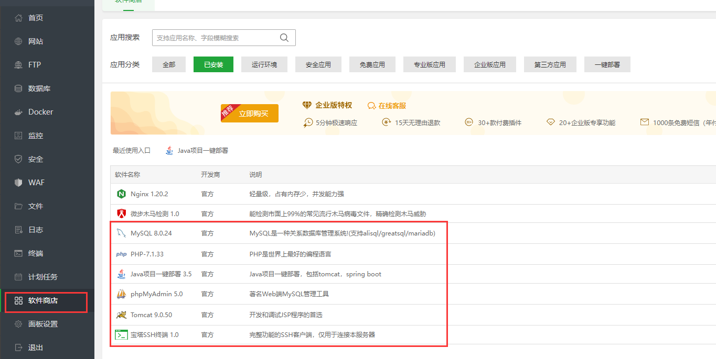Viewport: 716px width, 359px height.
Task: Filter apps by 专业版应用
Action: click(430, 64)
